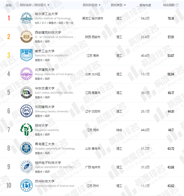This screenshot has height=196, width=184.
Task: Expand the 院校所在地 location dropdown
Action: coord(100,5)
